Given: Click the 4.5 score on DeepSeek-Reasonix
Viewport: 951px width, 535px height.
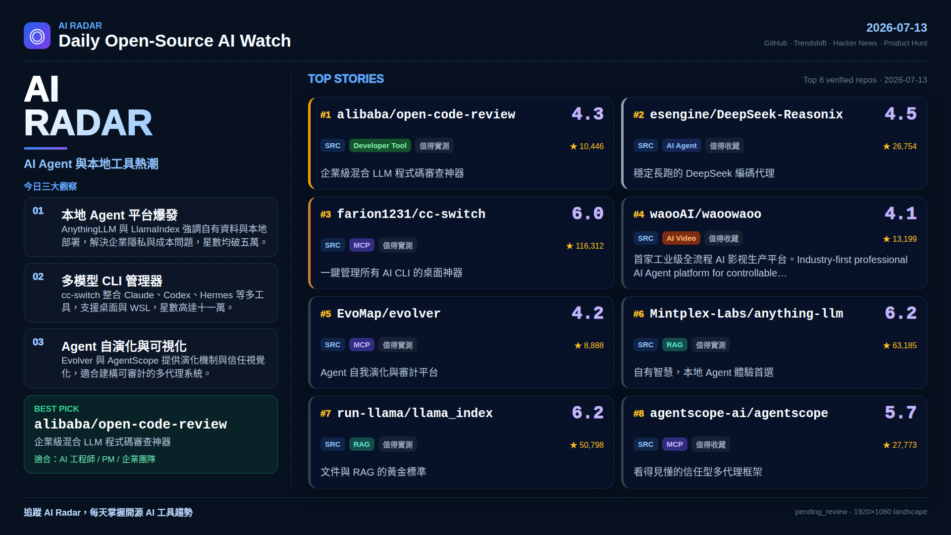Looking at the screenshot, I should (901, 114).
